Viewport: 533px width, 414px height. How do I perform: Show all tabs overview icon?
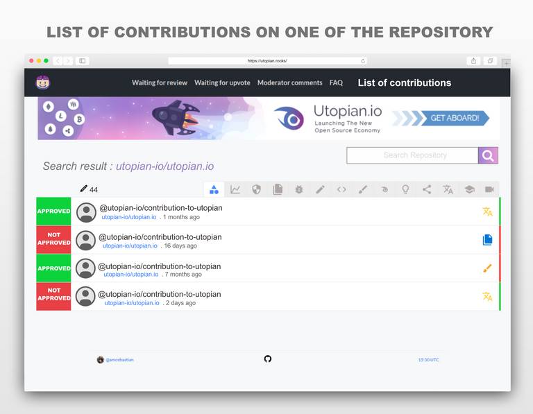coord(490,61)
